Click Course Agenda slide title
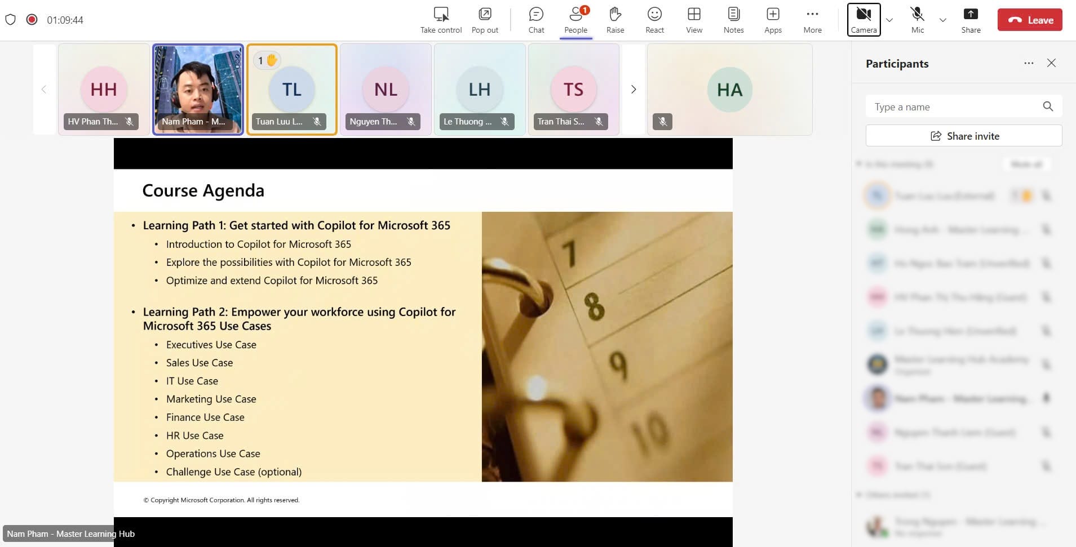Viewport: 1076px width, 547px height. pyautogui.click(x=203, y=190)
